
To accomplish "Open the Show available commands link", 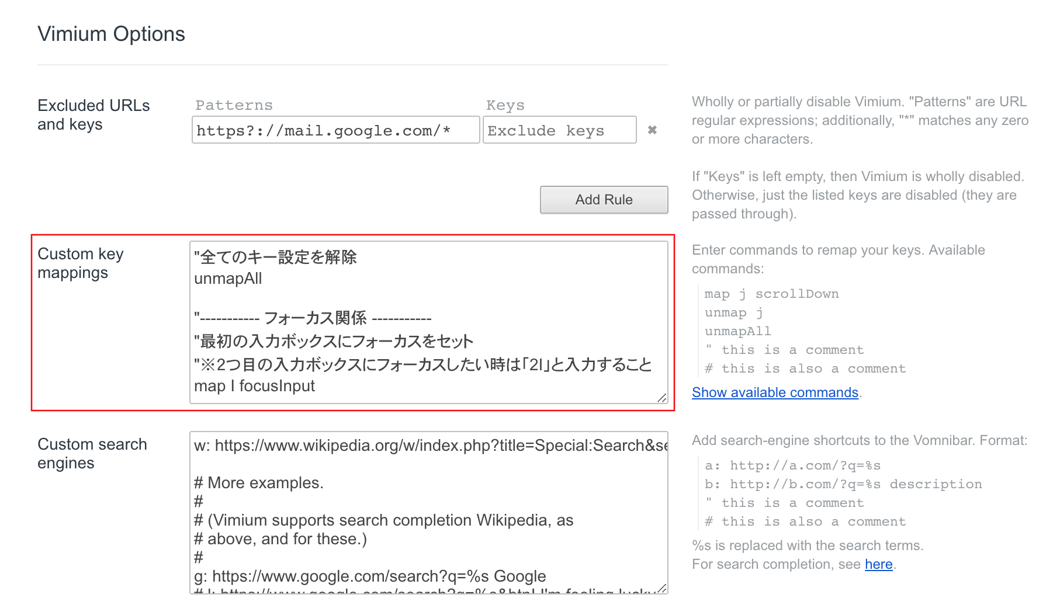I will point(774,392).
